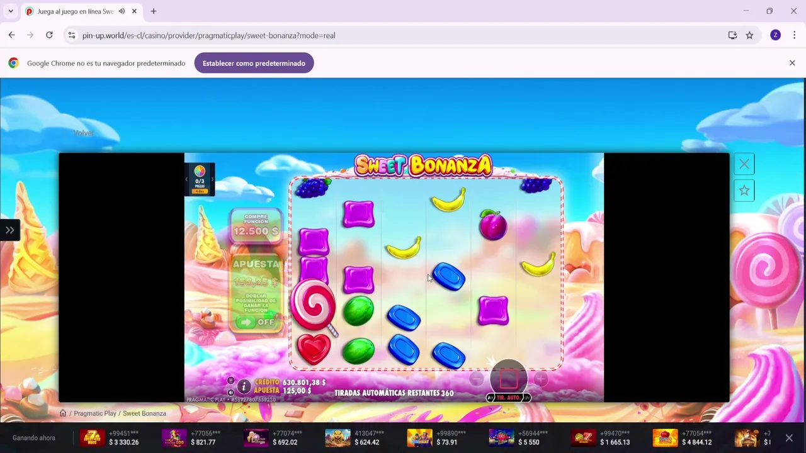Stop the spin with the square button
This screenshot has width=806, height=453.
click(508, 378)
